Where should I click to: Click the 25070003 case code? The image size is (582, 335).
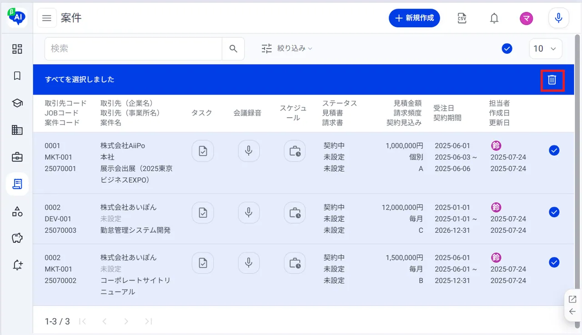(60, 230)
